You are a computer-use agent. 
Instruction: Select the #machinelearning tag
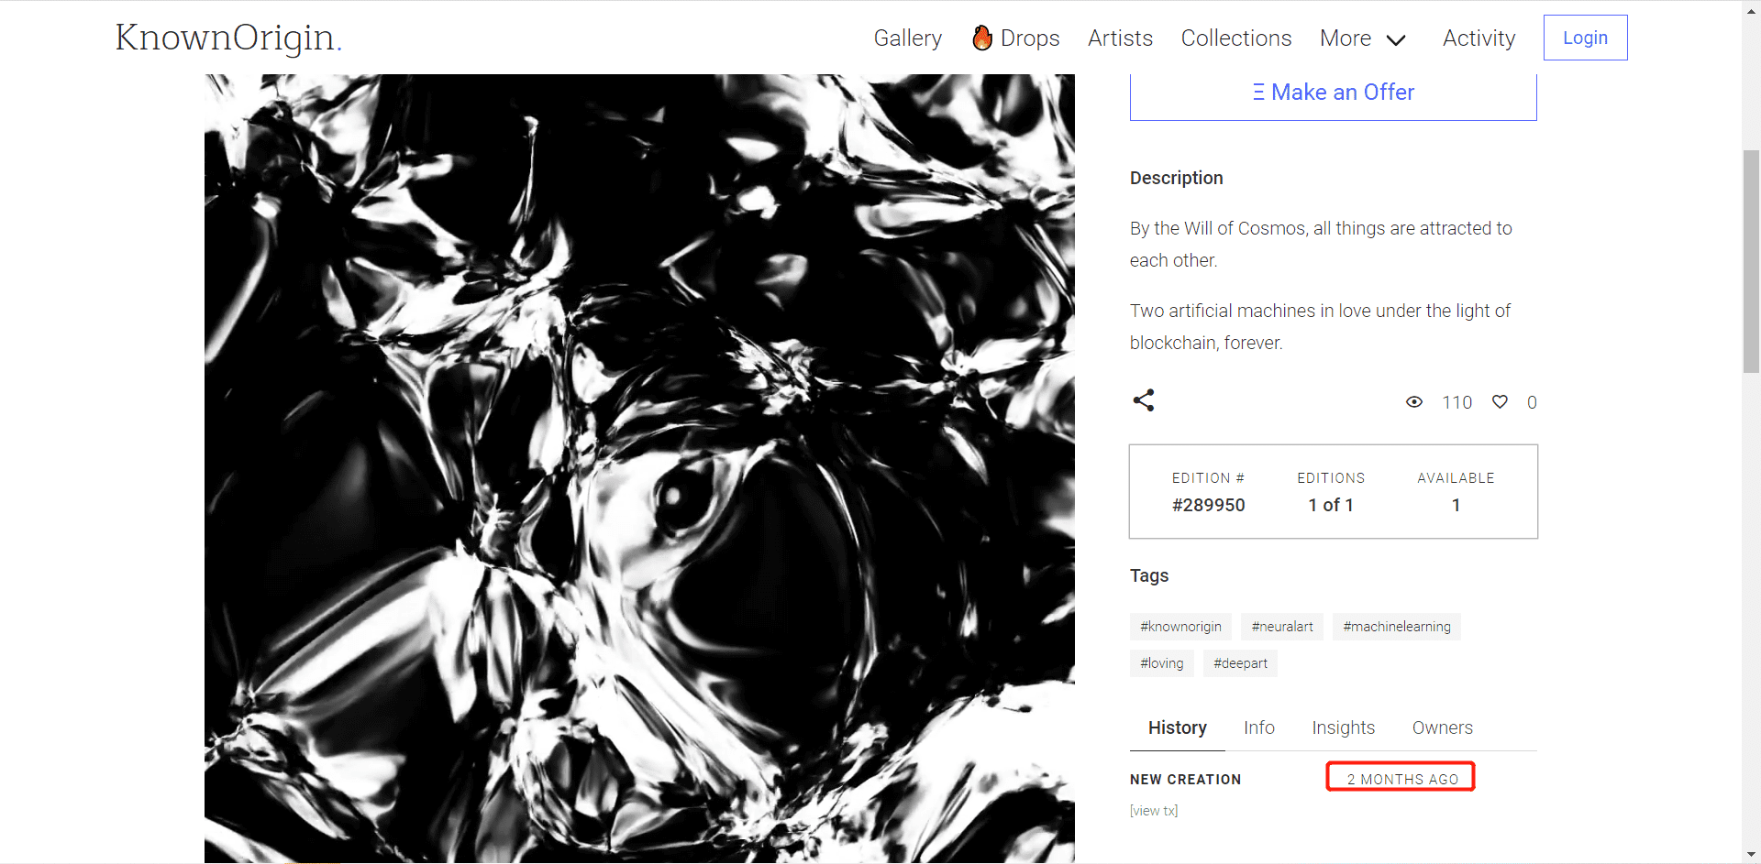coord(1396,627)
